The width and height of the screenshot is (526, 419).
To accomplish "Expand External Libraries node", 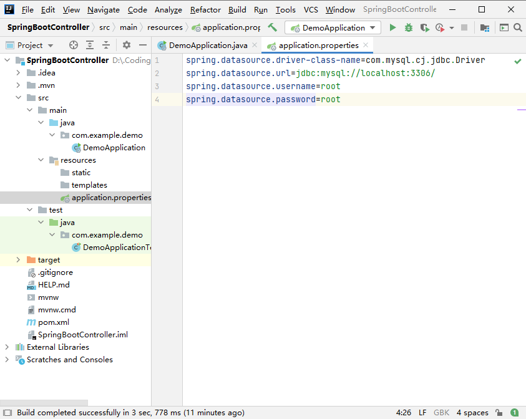I will [7, 347].
